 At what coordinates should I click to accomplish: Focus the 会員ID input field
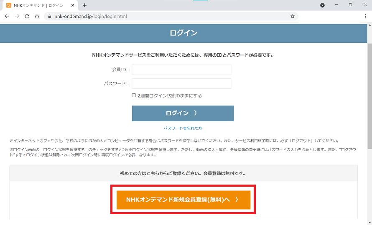click(181, 70)
